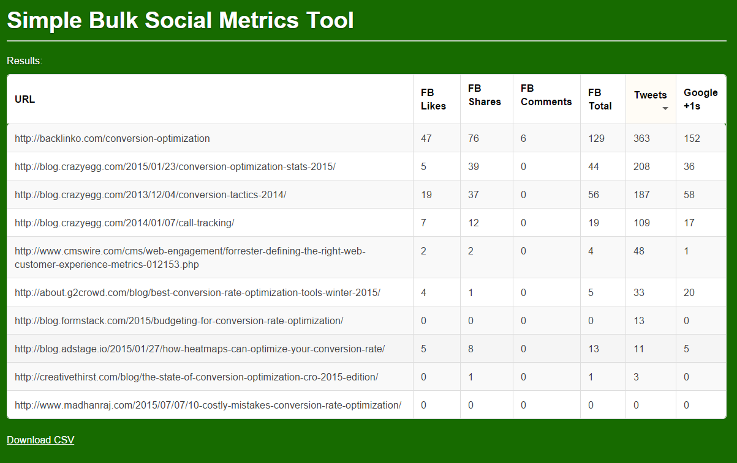Image resolution: width=737 pixels, height=463 pixels.
Task: Select the crazyegg conversion-optimization-stats-2015 URL
Action: pyautogui.click(x=175, y=166)
